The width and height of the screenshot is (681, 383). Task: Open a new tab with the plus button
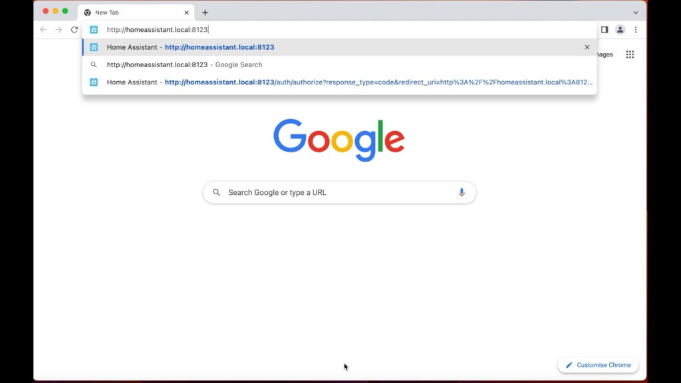click(205, 13)
